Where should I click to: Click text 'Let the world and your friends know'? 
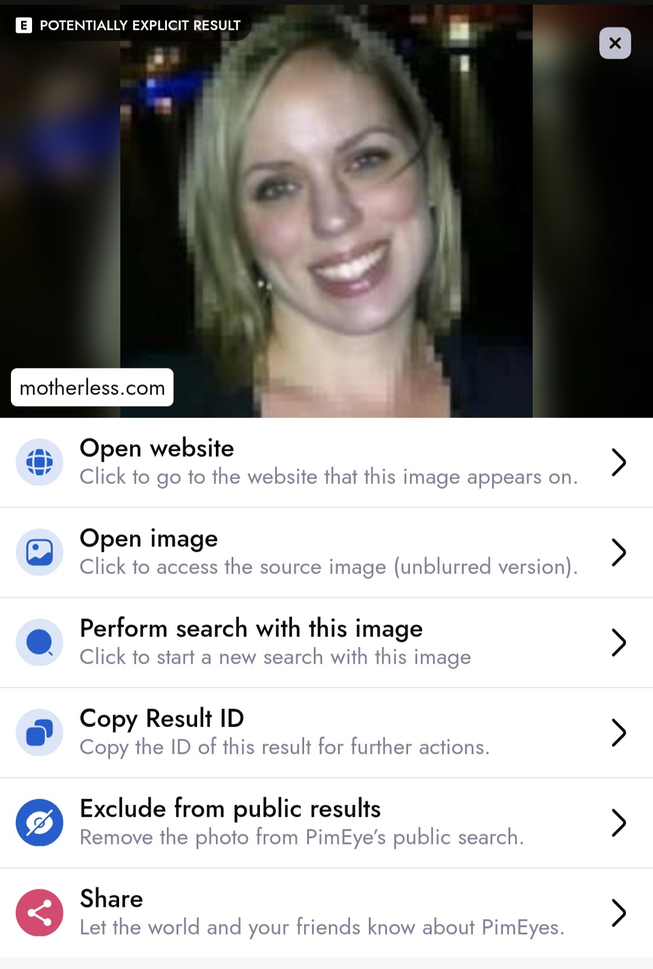[x=322, y=927]
